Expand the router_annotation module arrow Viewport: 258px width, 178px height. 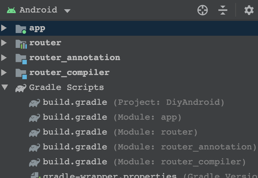(4, 57)
